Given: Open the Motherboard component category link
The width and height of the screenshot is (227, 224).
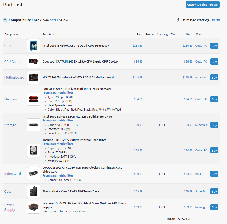Looking at the screenshot, I should click(x=14, y=77).
